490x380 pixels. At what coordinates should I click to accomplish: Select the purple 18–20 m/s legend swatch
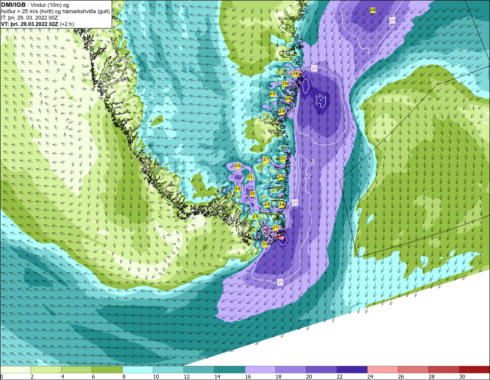click(291, 370)
